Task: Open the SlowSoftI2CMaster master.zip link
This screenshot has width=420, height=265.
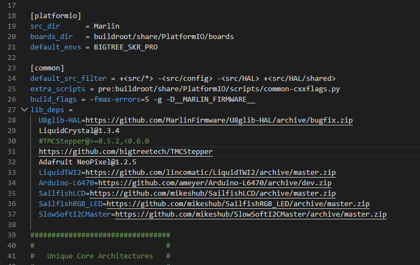Action: click(x=251, y=214)
